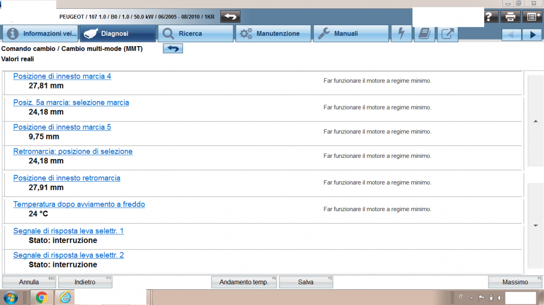Click the blue return arrow beside Comando cambio
The image size is (544, 305).
(x=173, y=49)
